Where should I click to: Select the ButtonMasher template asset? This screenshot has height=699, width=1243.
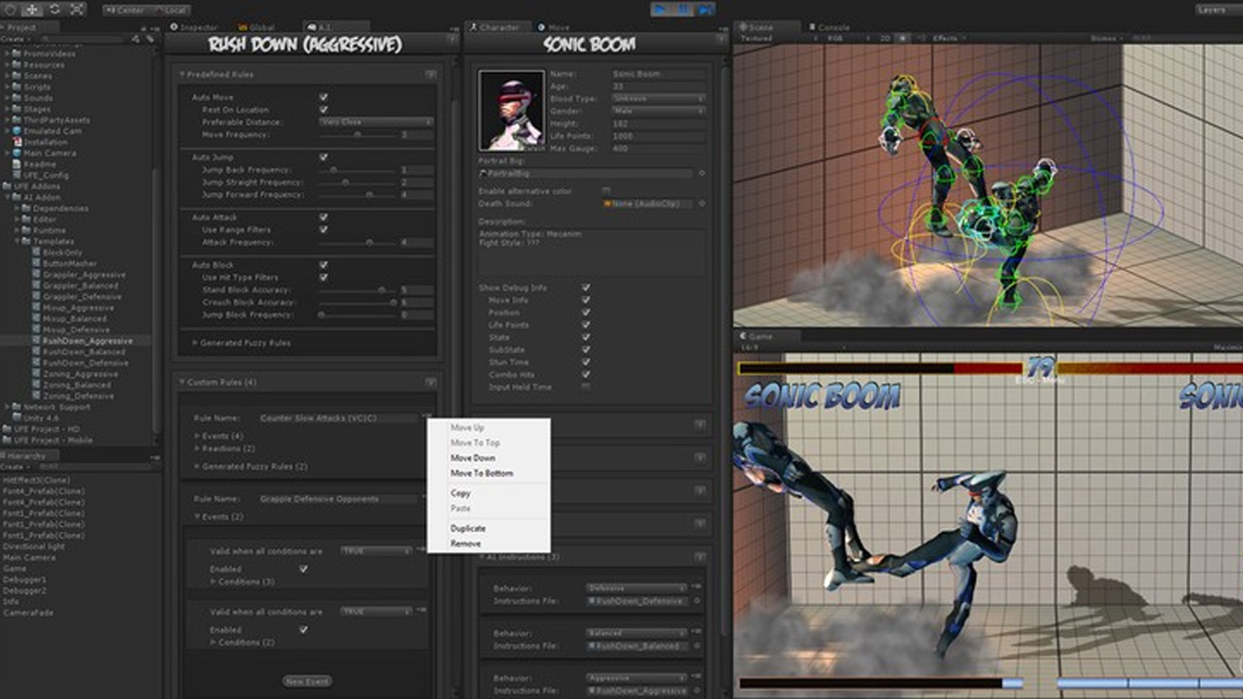[x=69, y=263]
